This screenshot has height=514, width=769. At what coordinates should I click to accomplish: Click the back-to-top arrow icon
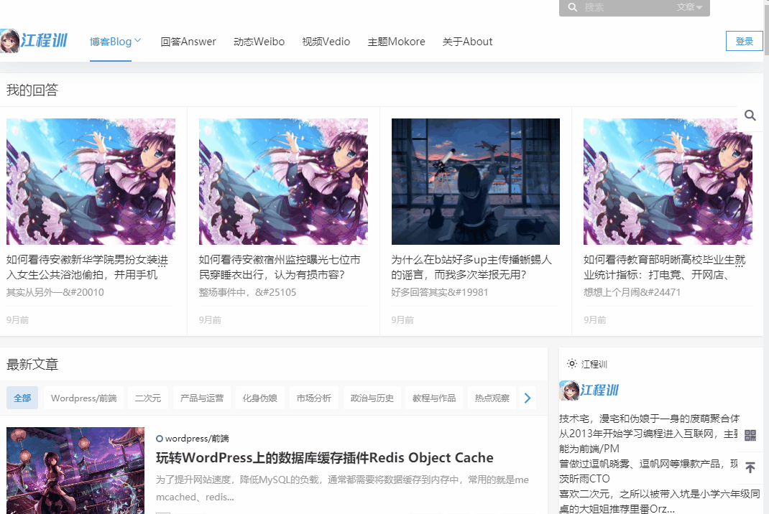(x=750, y=467)
